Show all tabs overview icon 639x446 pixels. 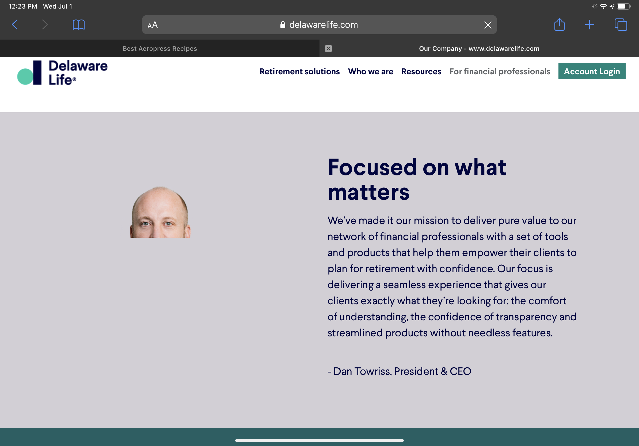click(621, 25)
